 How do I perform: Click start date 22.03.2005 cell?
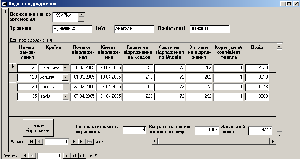[83, 87]
